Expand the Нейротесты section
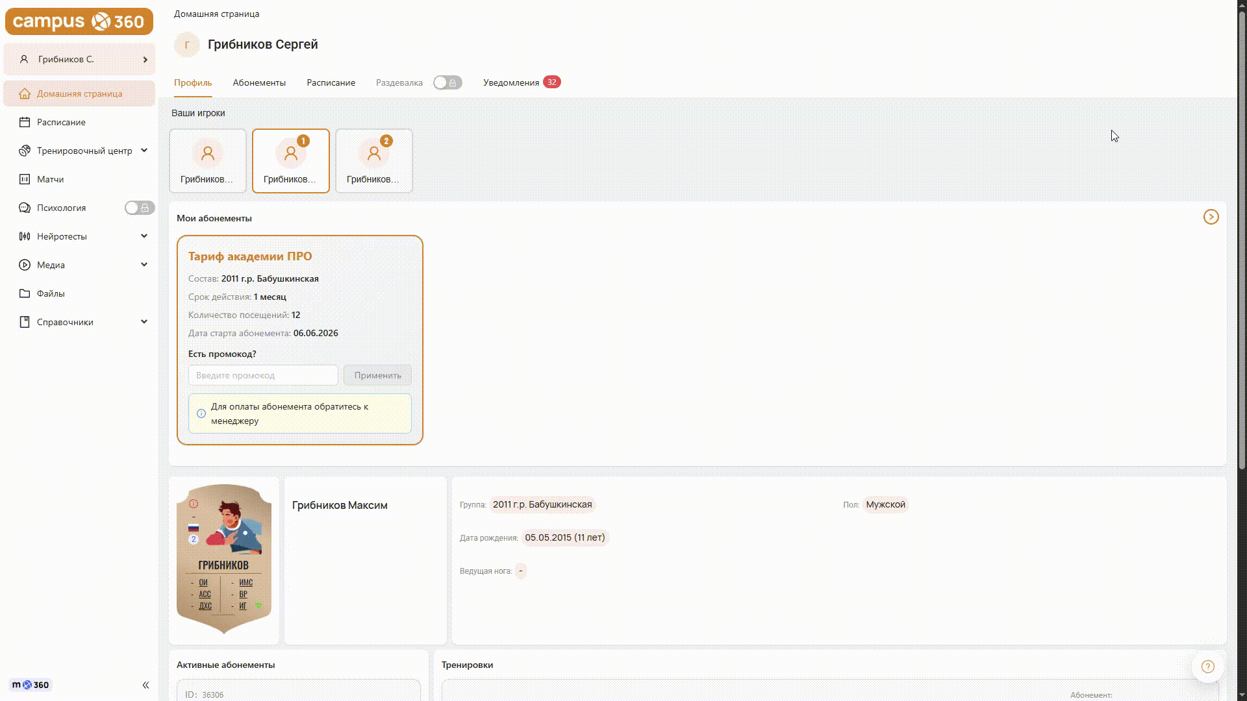 point(144,236)
